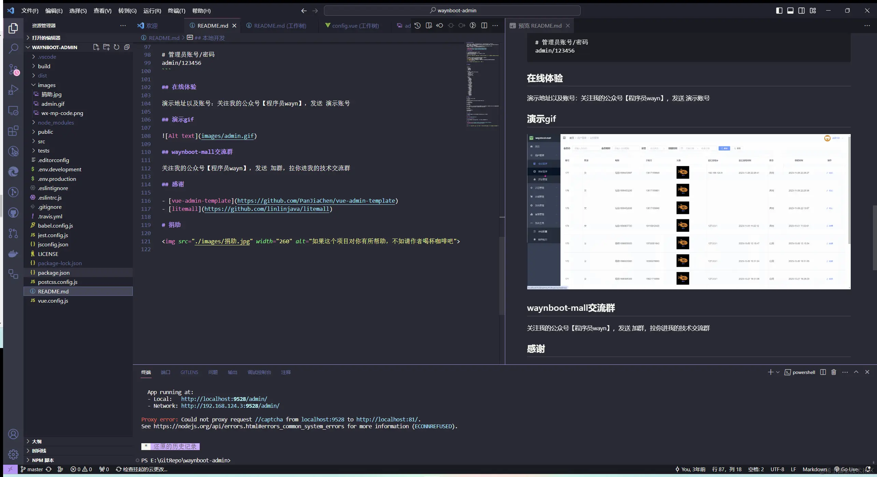Open Source Control view icon
Image resolution: width=877 pixels, height=477 pixels.
click(13, 70)
